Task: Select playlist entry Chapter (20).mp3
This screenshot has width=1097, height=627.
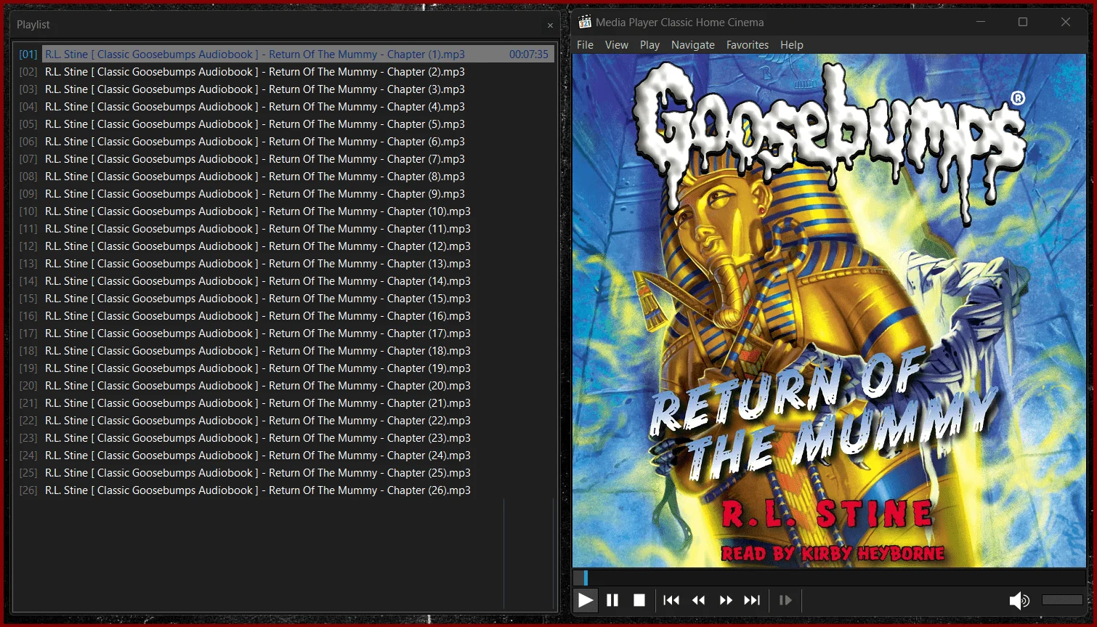Action: (286, 386)
